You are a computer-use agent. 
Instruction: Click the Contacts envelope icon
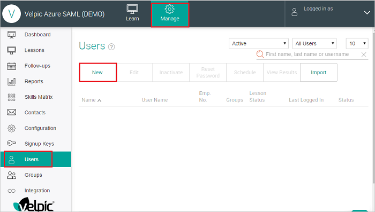(11, 112)
